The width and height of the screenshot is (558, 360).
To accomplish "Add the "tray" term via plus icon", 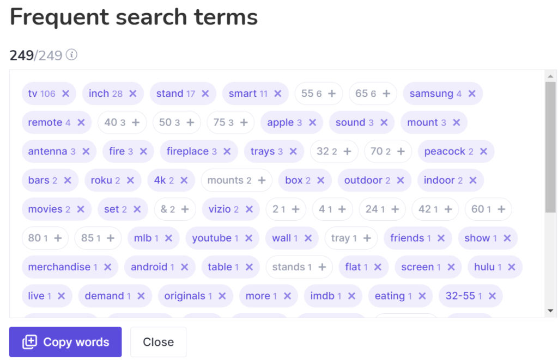I will coord(367,238).
